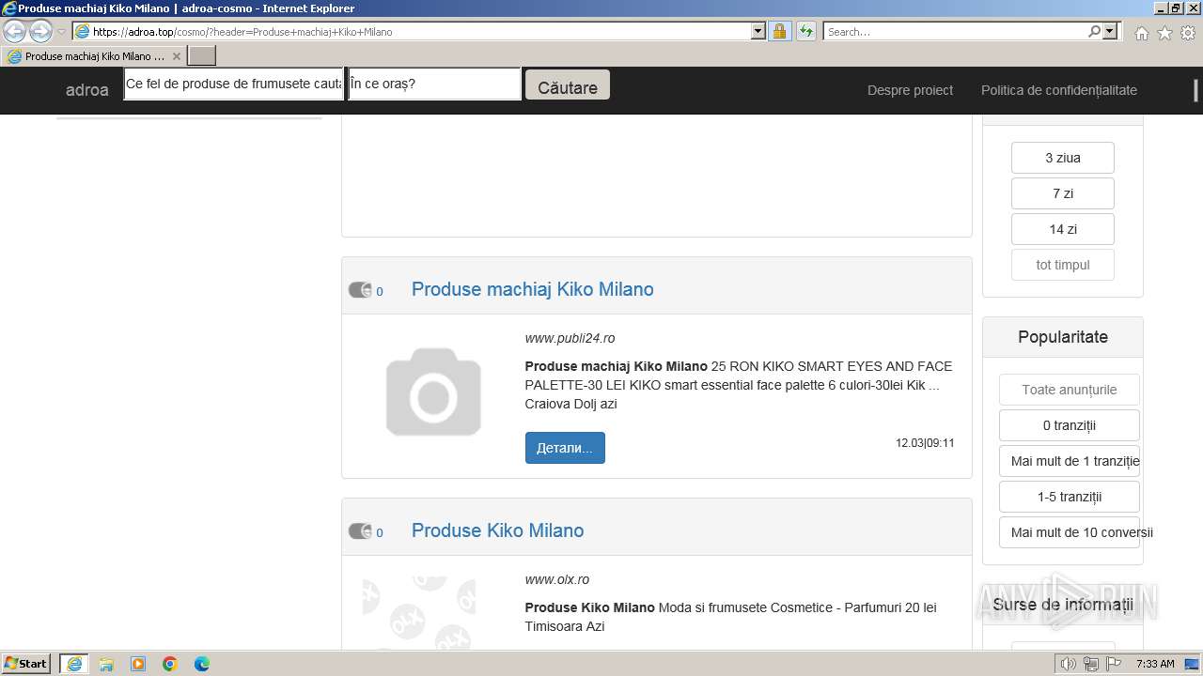Select the 0 tranziții filter

1070,425
